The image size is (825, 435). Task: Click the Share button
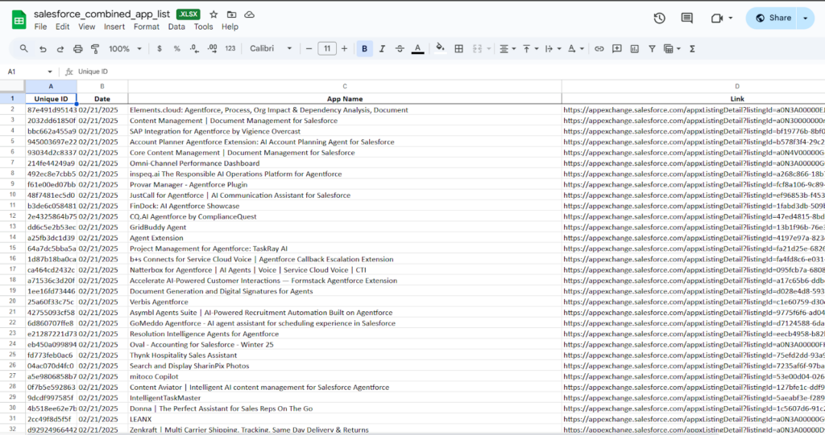[773, 18]
